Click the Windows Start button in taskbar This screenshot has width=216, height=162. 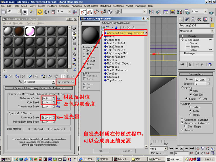point(6,159)
